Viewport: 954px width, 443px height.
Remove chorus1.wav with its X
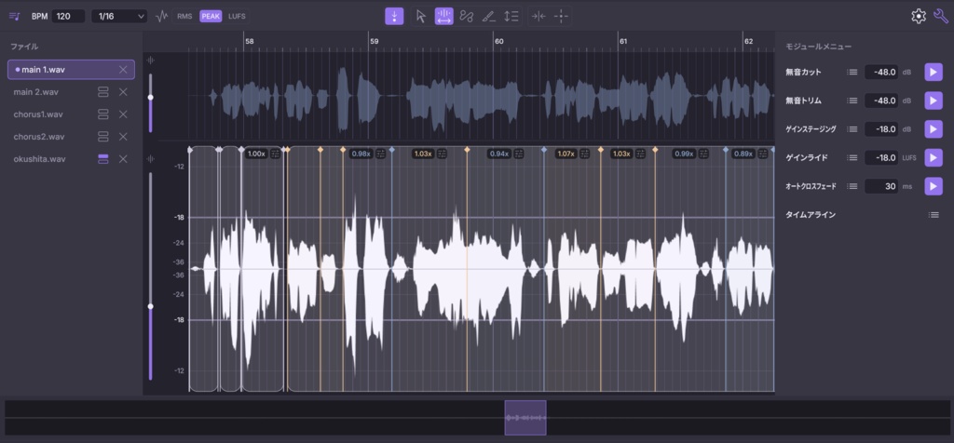123,114
